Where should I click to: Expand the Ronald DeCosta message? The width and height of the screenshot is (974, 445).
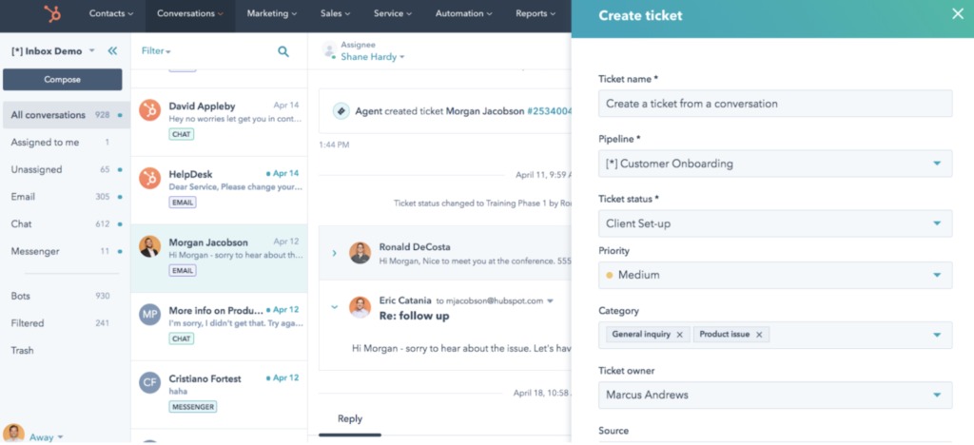[x=334, y=253]
